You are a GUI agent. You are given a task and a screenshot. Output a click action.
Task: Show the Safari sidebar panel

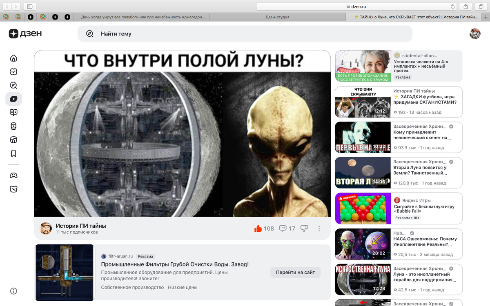[x=30, y=6]
